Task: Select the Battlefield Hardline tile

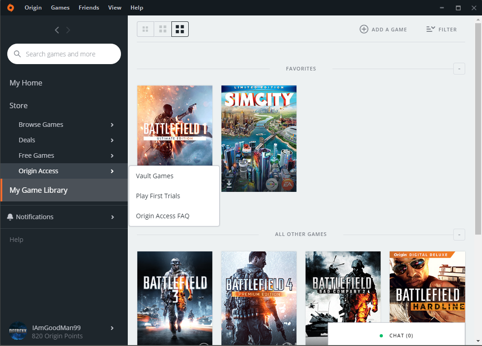Action: tap(427, 287)
